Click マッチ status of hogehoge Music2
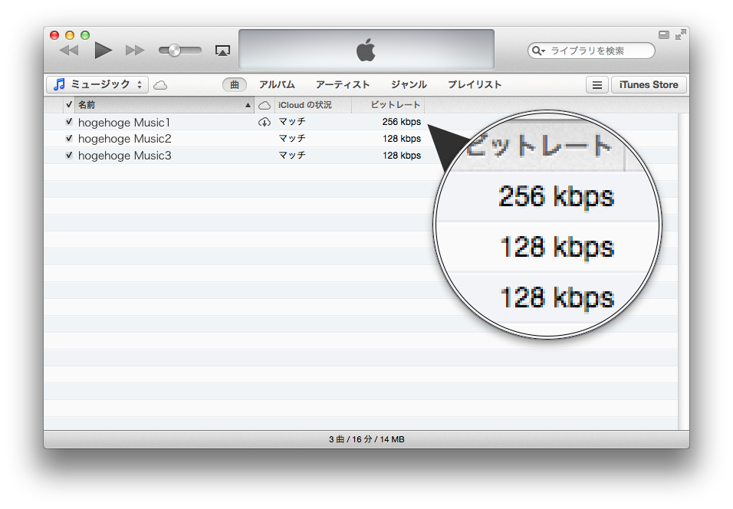The image size is (733, 509). point(292,138)
